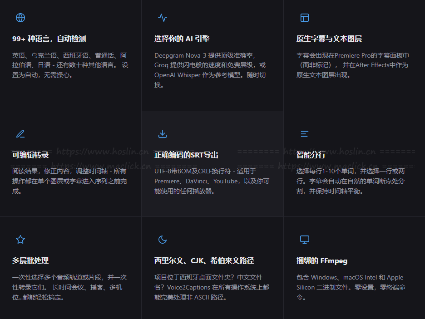Click the star icon above 多层批处理
Screen dimensions: 425x319
pos(20,240)
